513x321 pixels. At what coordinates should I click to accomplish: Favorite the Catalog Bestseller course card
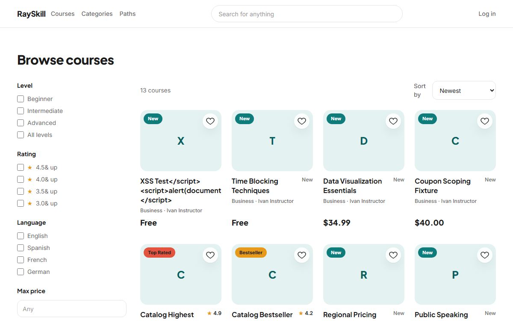tap(302, 255)
